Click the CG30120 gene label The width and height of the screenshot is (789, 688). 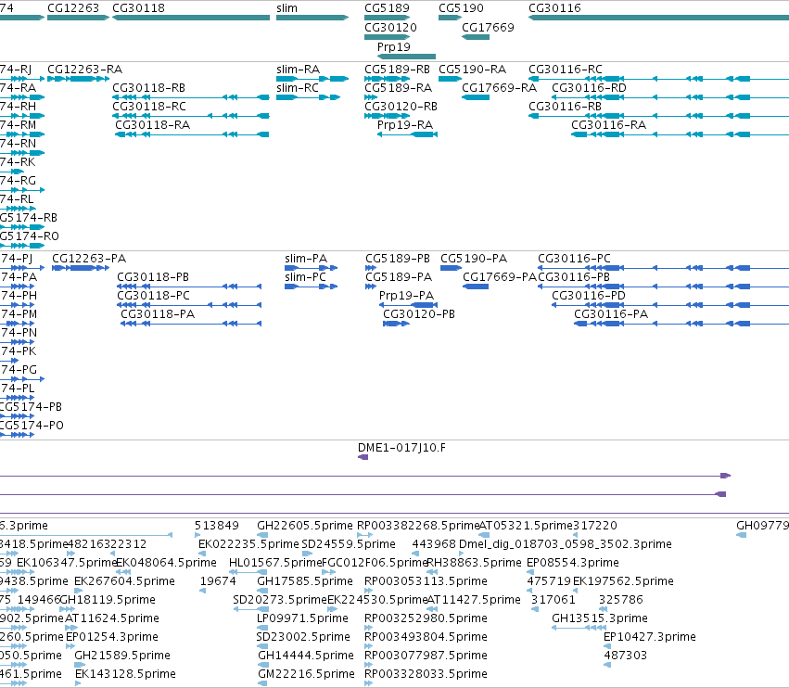390,28
